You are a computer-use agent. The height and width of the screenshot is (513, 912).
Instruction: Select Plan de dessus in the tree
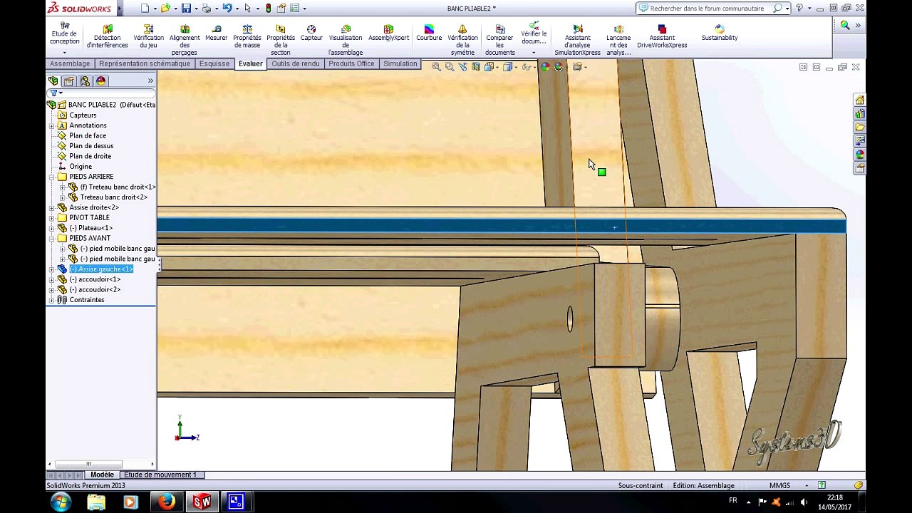[x=91, y=146]
